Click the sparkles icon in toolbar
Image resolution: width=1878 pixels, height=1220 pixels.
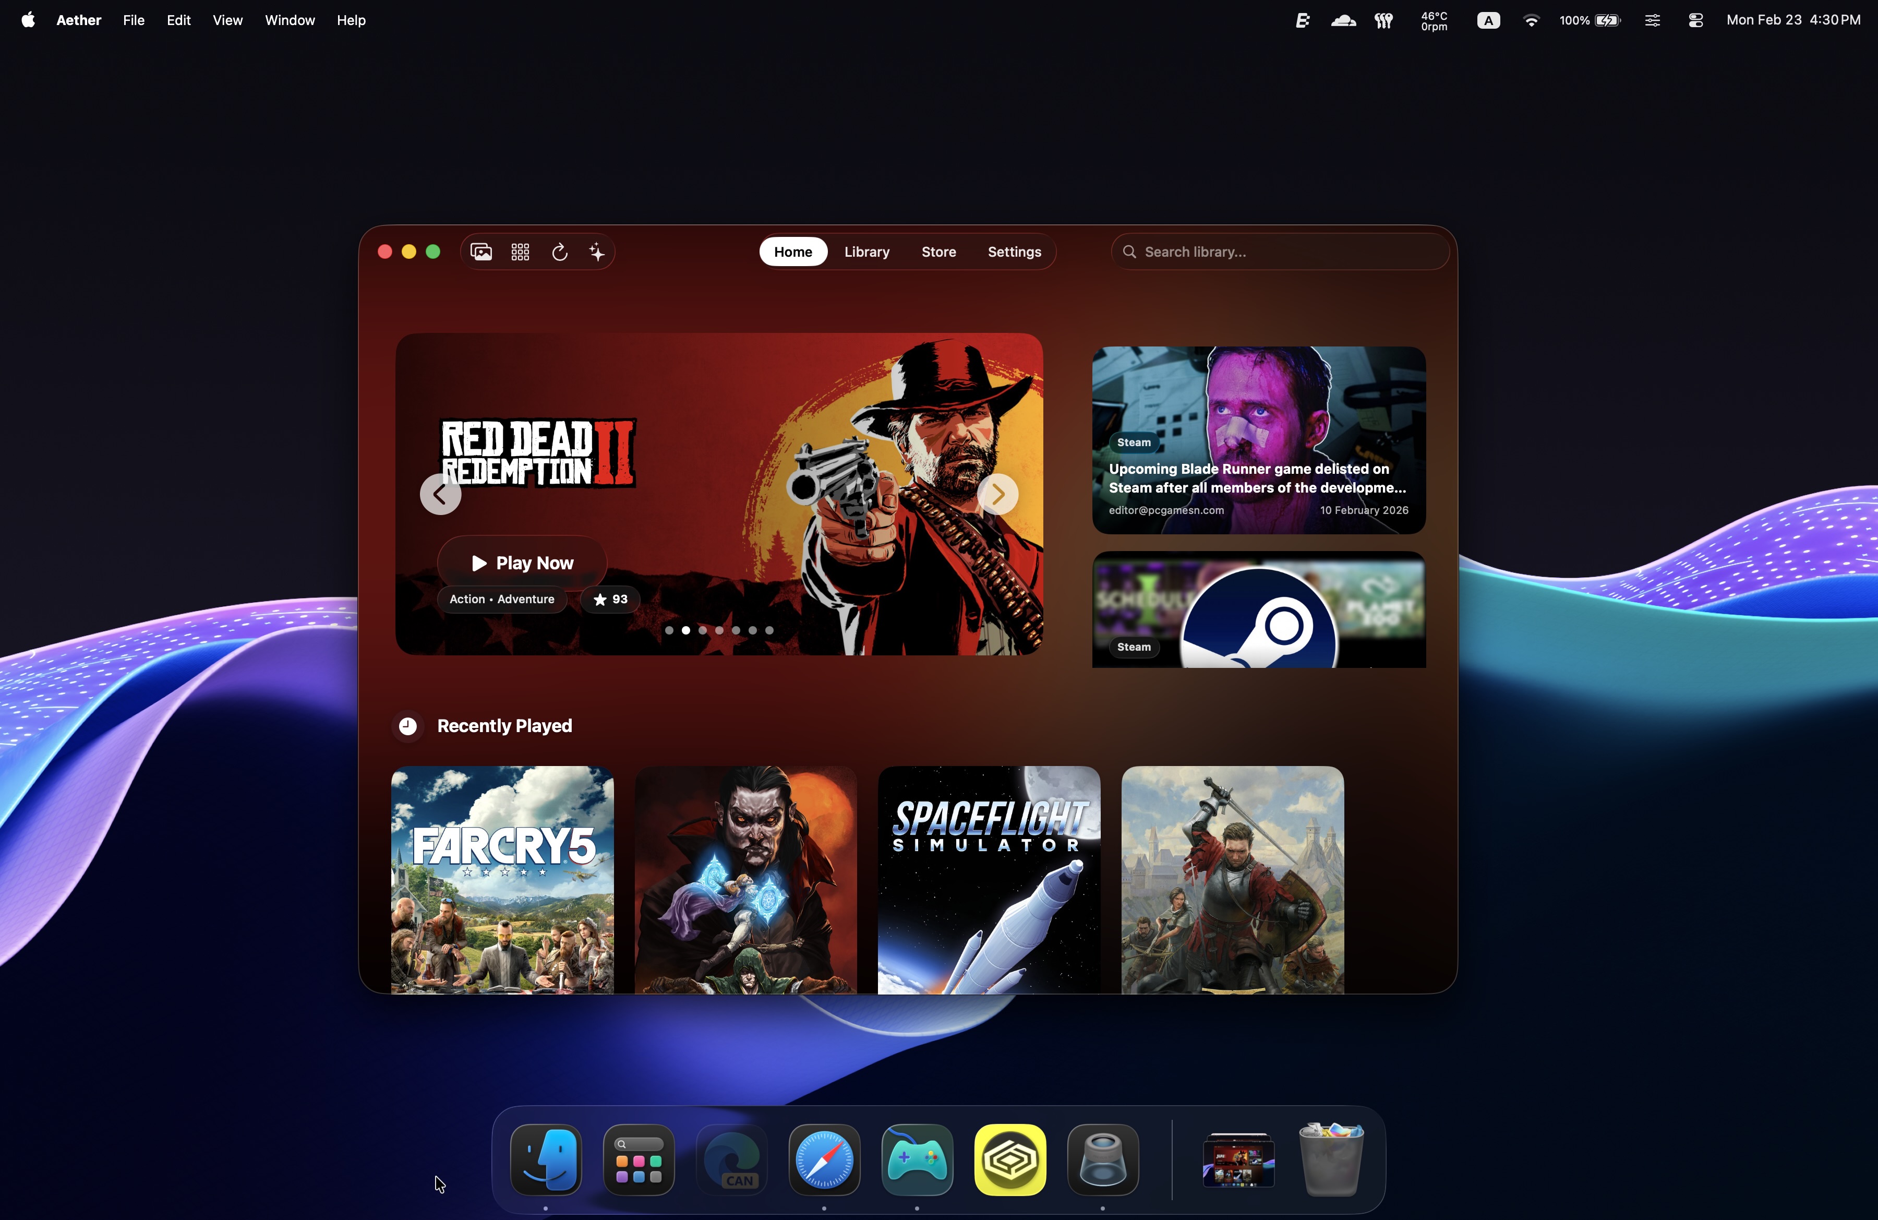point(597,252)
